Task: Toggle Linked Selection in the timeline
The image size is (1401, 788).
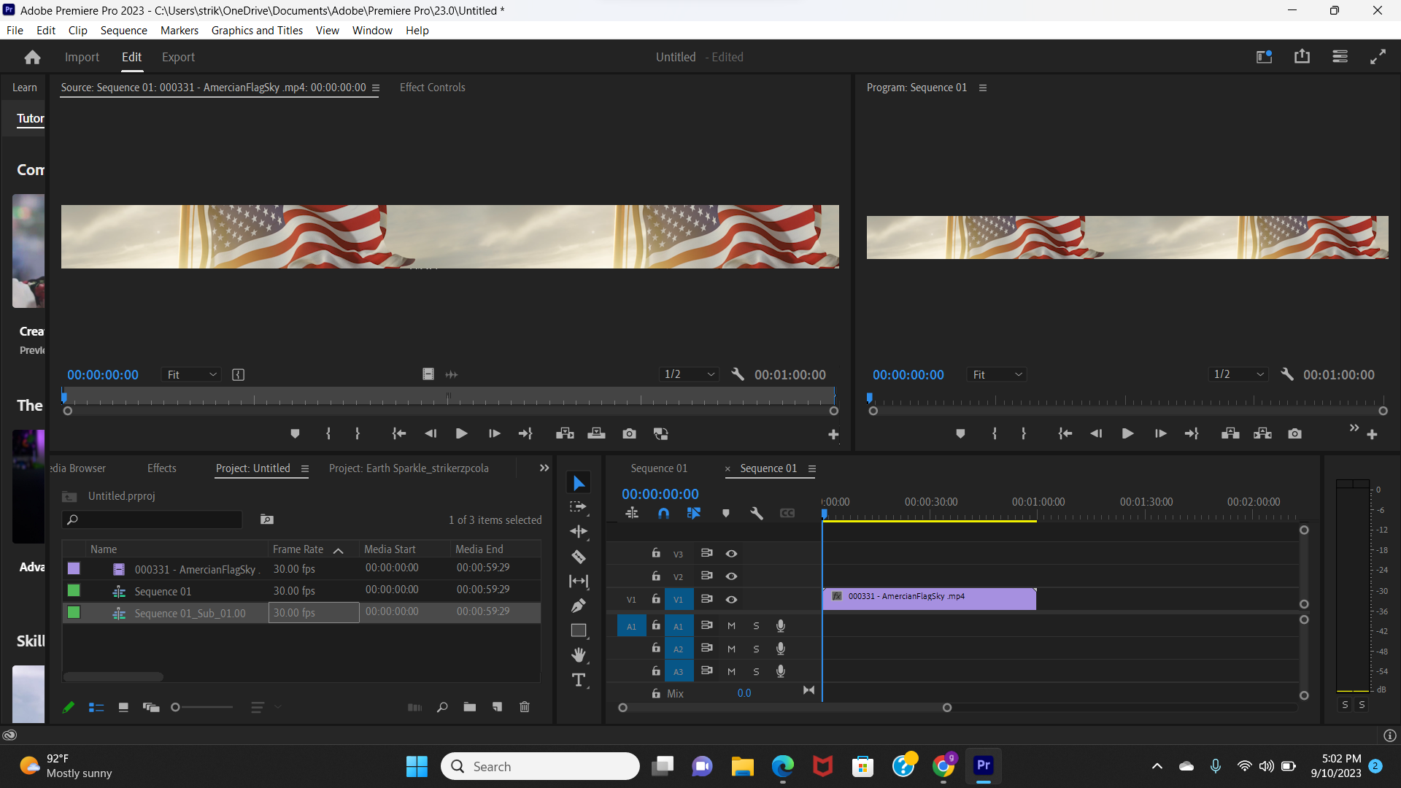Action: (x=694, y=513)
